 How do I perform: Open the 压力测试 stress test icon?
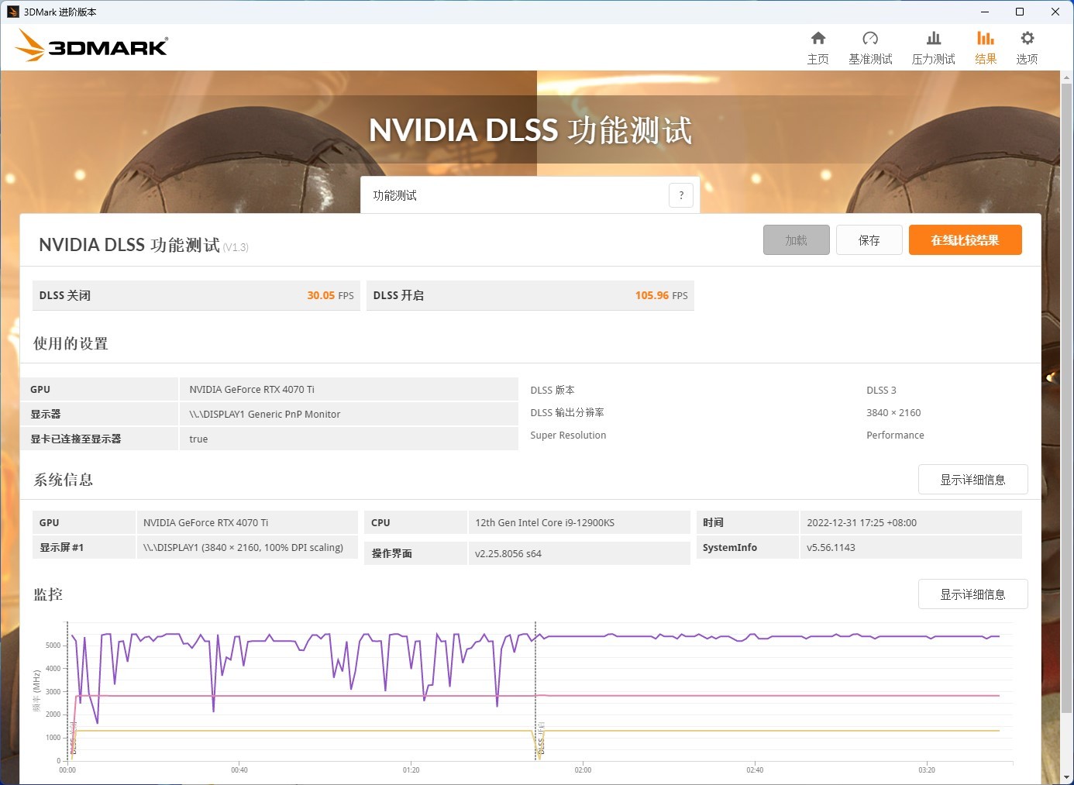[933, 45]
